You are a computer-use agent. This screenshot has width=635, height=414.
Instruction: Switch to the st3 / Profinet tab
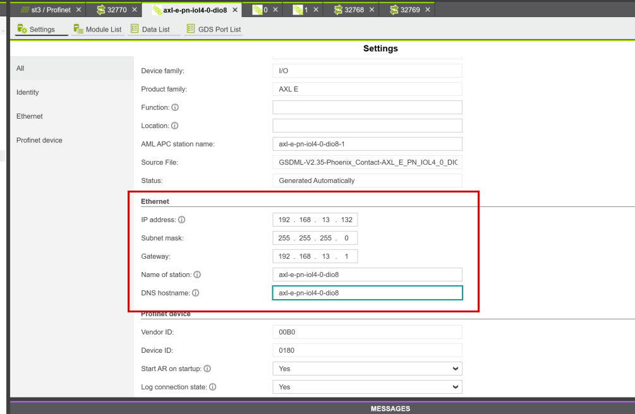tap(51, 10)
